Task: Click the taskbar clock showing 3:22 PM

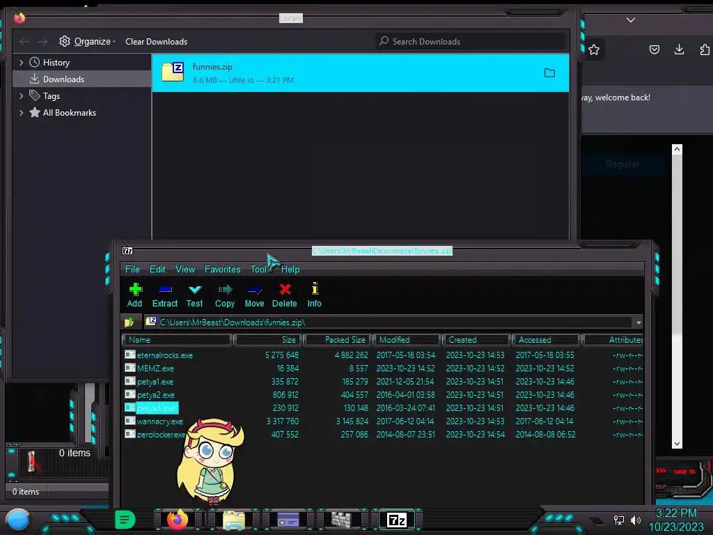Action: (x=675, y=513)
